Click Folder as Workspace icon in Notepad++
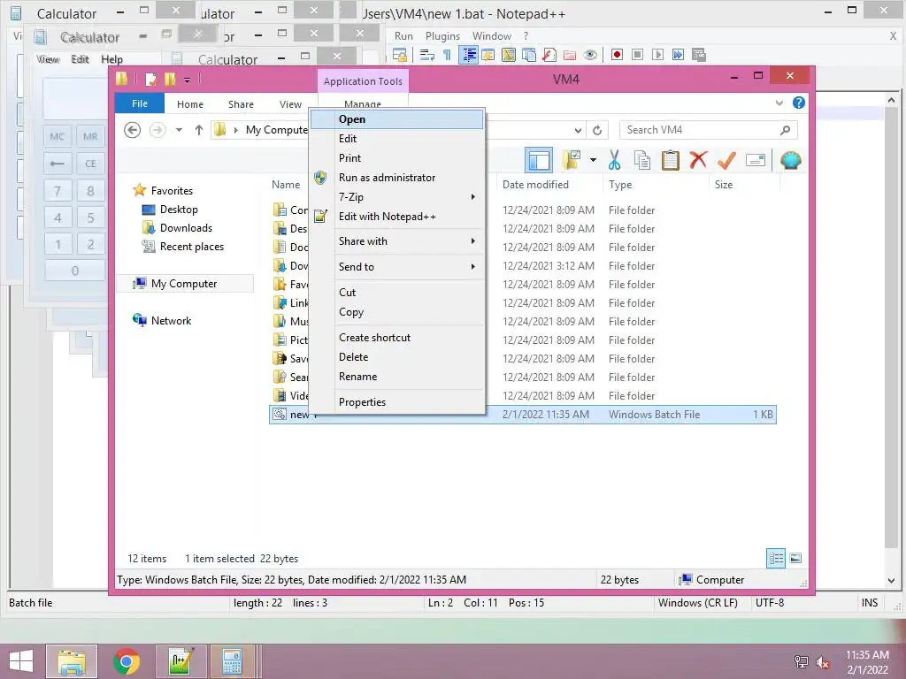 pyautogui.click(x=570, y=55)
